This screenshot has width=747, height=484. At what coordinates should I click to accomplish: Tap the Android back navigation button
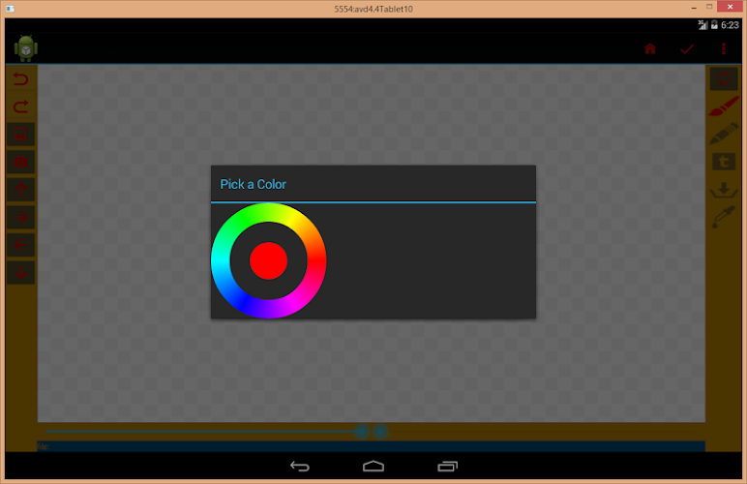click(300, 467)
